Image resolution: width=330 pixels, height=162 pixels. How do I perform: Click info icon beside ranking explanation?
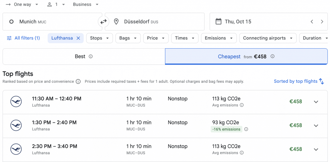coord(78,81)
